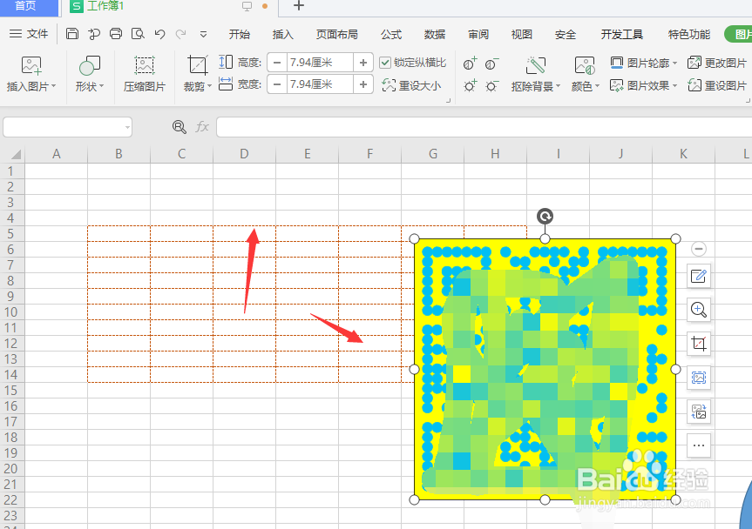Click the 重设大小 button
Image resolution: width=752 pixels, height=529 pixels.
411,85
